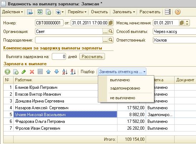Click the Документ column header
Image resolution: width=196 pixels, height=144 pixels.
[185, 80]
